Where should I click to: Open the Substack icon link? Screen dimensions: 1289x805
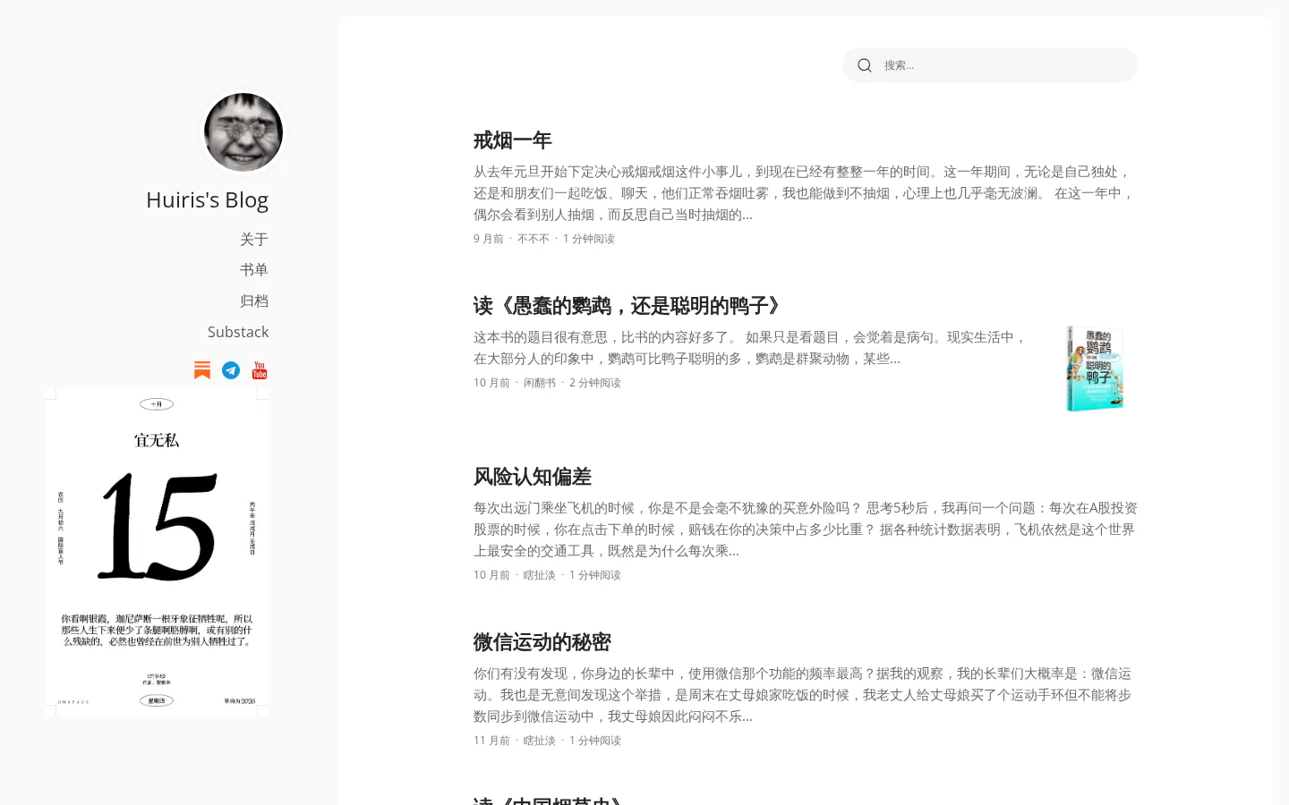point(202,370)
